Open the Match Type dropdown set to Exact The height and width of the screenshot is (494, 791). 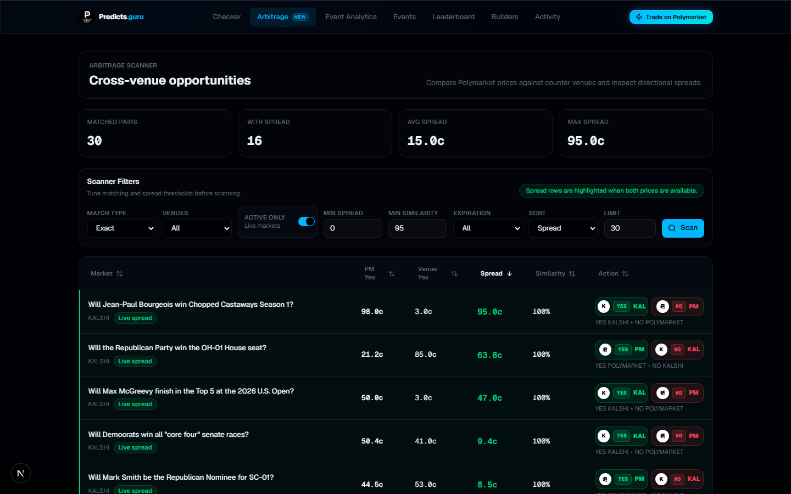(x=121, y=228)
